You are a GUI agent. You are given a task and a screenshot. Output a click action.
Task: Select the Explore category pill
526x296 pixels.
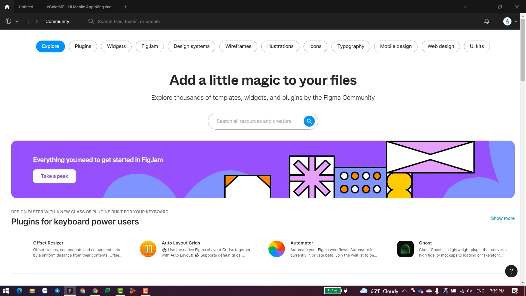pos(50,46)
